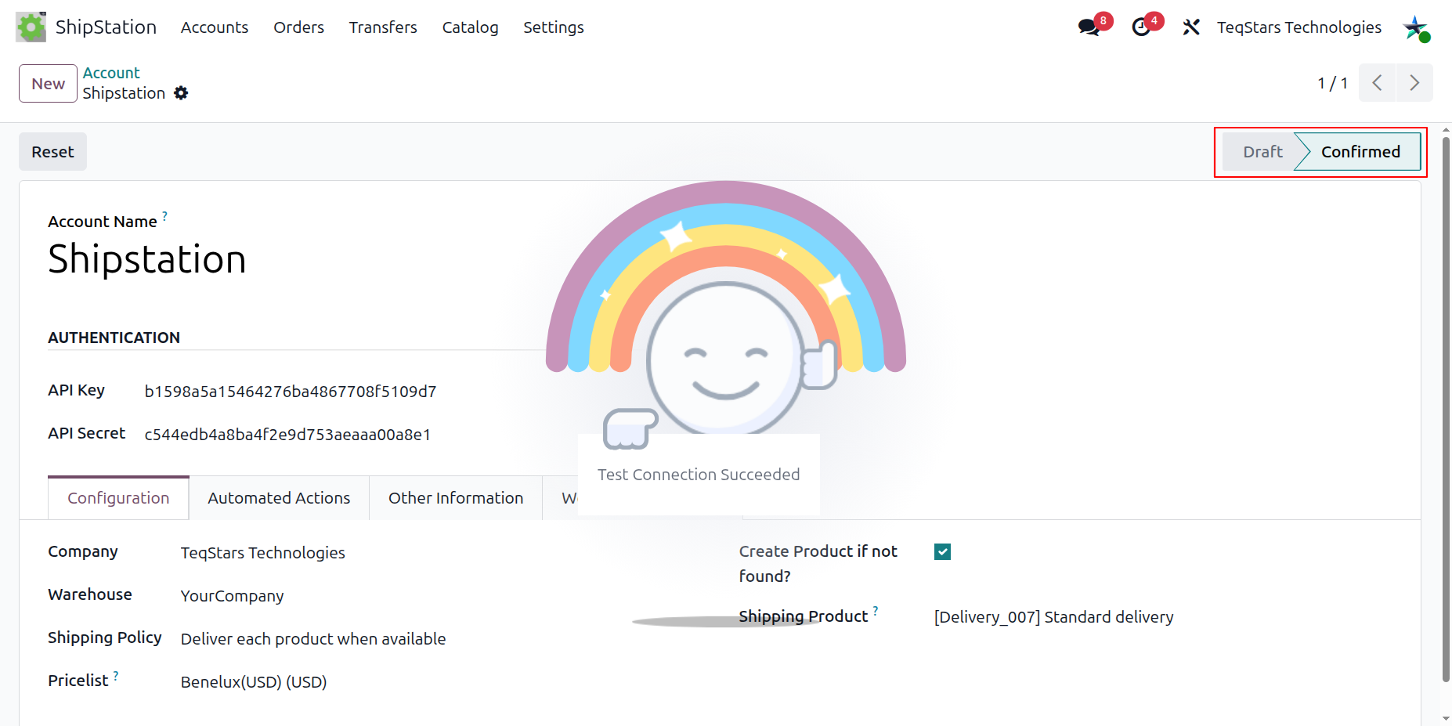Click the New button
This screenshot has width=1452, height=726.
(x=48, y=84)
